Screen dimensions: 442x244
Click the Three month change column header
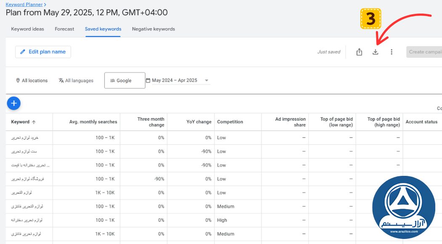(x=151, y=122)
